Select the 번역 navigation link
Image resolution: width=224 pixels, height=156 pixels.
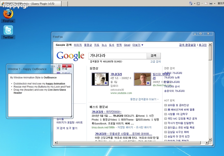coord(119,45)
